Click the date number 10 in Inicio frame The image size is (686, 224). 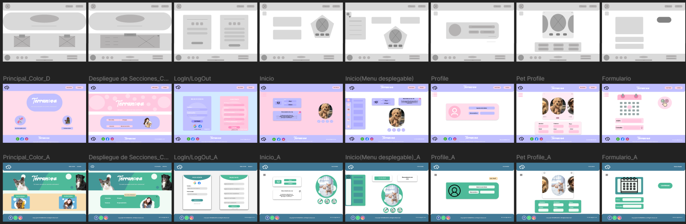[x=278, y=103]
